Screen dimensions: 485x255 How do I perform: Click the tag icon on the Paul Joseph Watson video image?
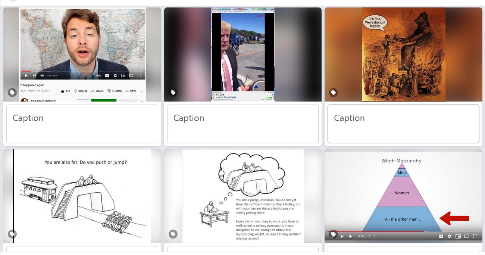coord(12,92)
